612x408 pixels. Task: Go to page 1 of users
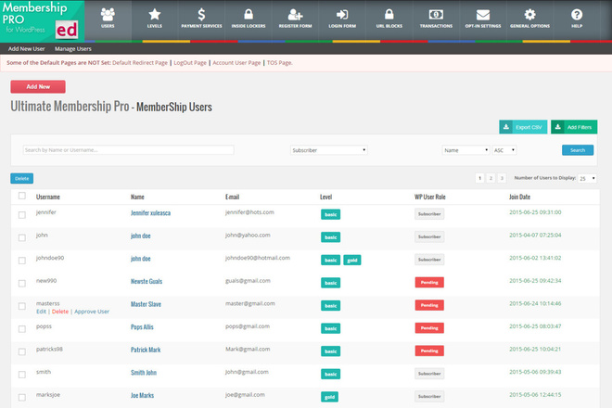[x=479, y=178]
